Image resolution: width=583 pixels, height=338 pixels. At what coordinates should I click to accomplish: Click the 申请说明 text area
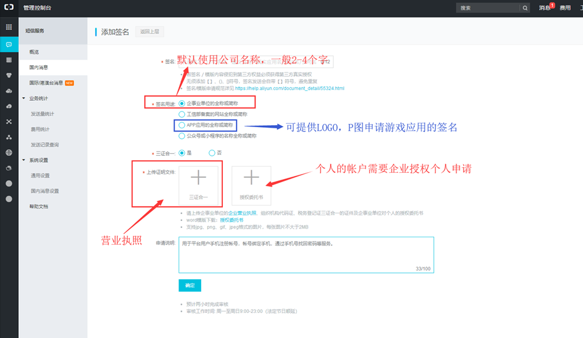tap(306, 255)
